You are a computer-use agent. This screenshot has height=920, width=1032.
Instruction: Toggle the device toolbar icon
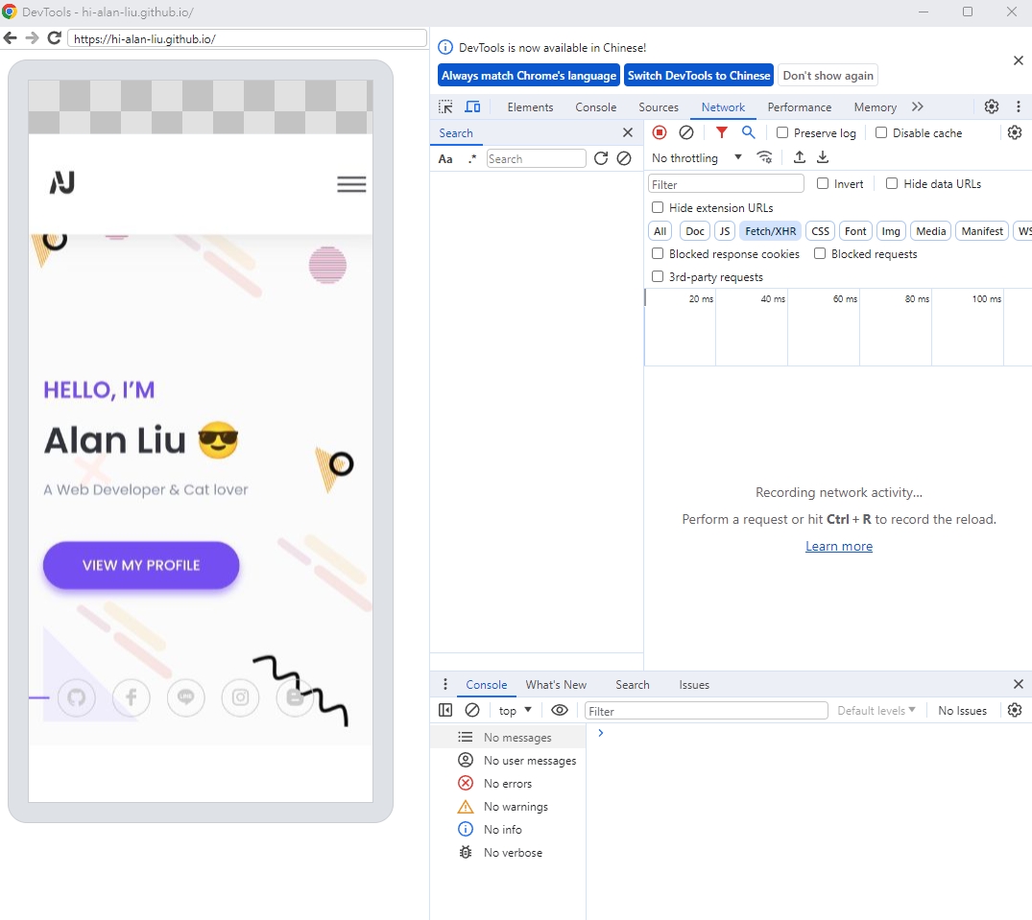pos(472,106)
